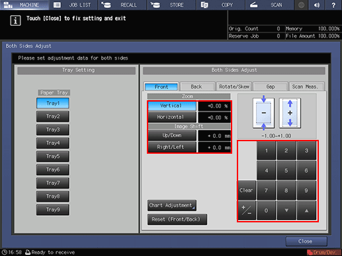Switch to the Rotate/Skew tab
The width and height of the screenshot is (342, 256).
click(x=234, y=86)
